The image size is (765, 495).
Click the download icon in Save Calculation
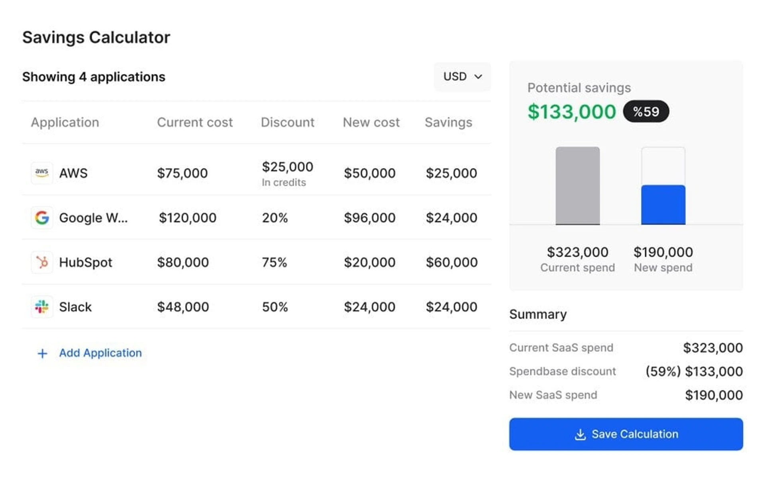click(580, 434)
